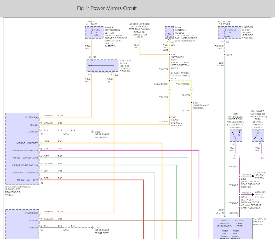Image resolution: width=275 pixels, height=243 pixels.
Task: Click the 'MIRROR HORIZ POS SIG' pin label
Action: [x=25, y=165]
